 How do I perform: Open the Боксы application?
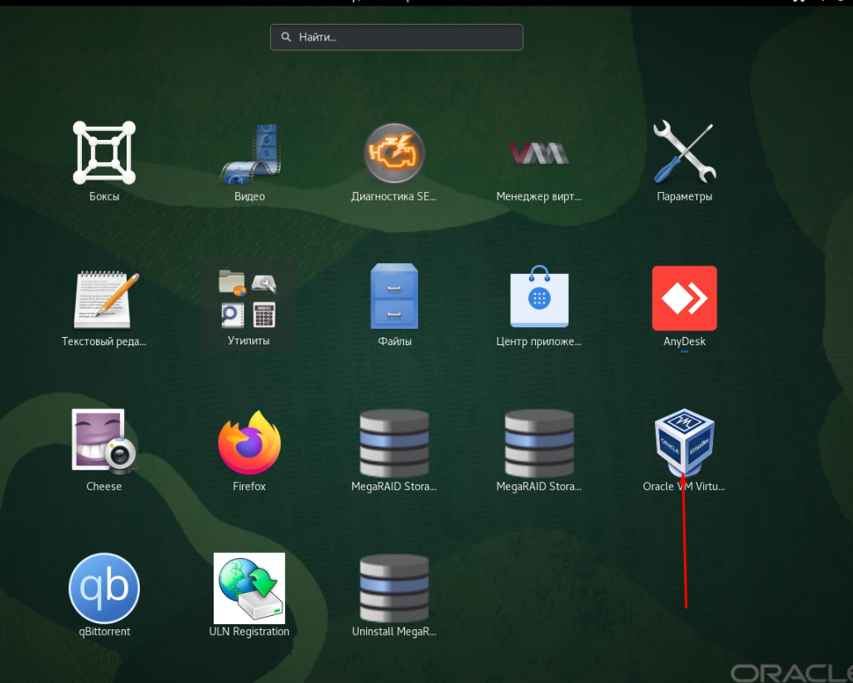[x=104, y=153]
